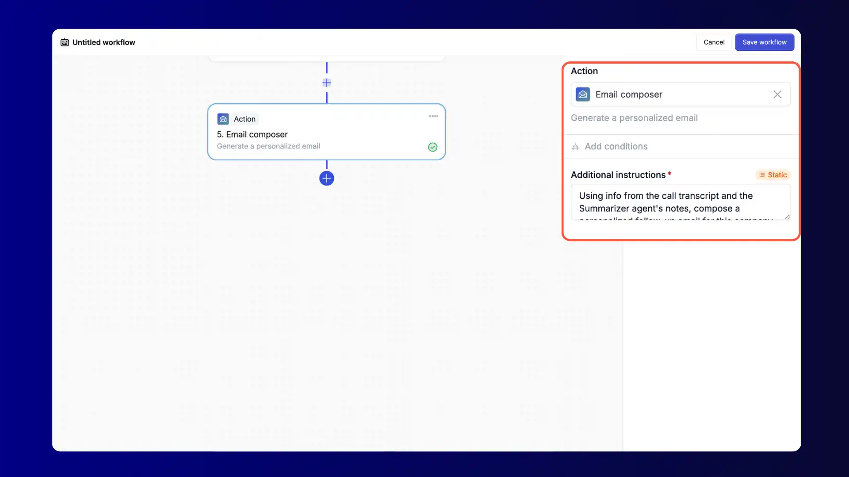Click the Save workflow button
This screenshot has width=849, height=477.
(764, 42)
